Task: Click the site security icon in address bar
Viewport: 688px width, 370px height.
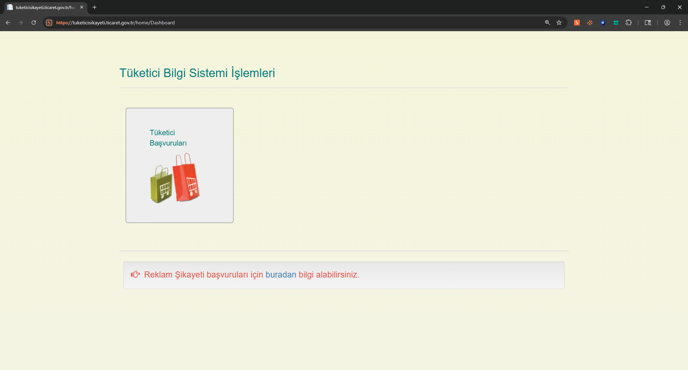Action: (x=49, y=23)
